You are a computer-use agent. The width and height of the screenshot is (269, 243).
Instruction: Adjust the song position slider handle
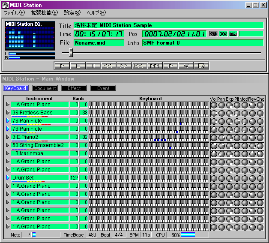(71, 53)
